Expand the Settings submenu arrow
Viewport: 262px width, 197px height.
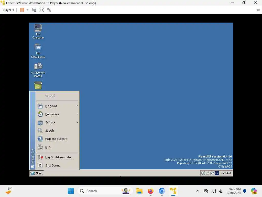click(77, 122)
